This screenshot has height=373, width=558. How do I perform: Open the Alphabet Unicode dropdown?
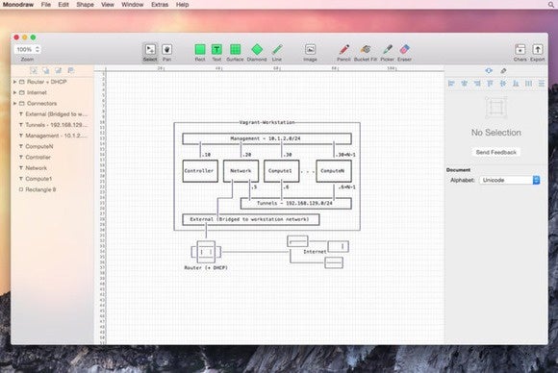tap(510, 180)
